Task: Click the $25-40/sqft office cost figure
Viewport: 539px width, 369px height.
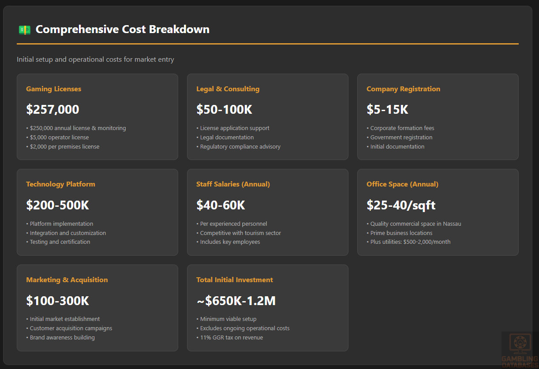Action: point(401,205)
